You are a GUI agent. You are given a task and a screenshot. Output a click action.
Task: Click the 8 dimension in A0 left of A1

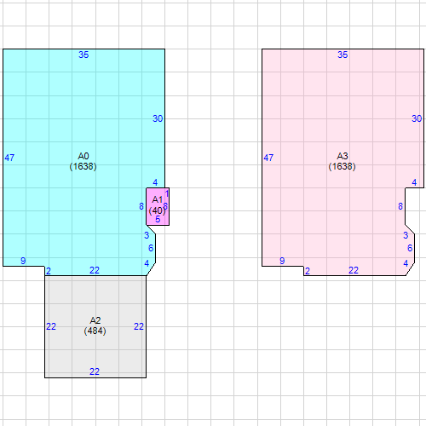tap(141, 206)
